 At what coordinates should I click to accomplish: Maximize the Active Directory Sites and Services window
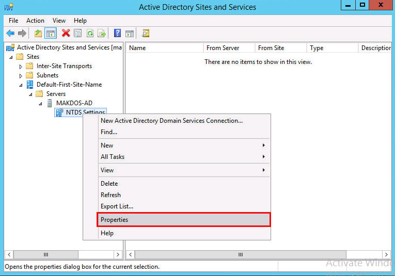tap(362, 5)
